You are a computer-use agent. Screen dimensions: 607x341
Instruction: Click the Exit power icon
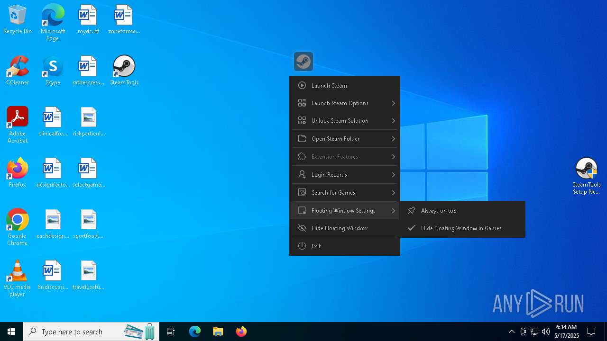pyautogui.click(x=302, y=246)
